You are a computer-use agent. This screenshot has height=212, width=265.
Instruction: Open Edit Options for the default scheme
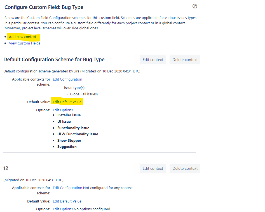coord(63,110)
